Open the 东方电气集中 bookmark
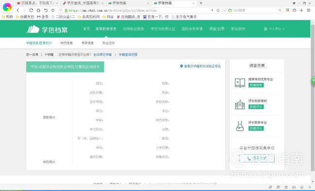The width and height of the screenshot is (315, 191). tap(184, 17)
